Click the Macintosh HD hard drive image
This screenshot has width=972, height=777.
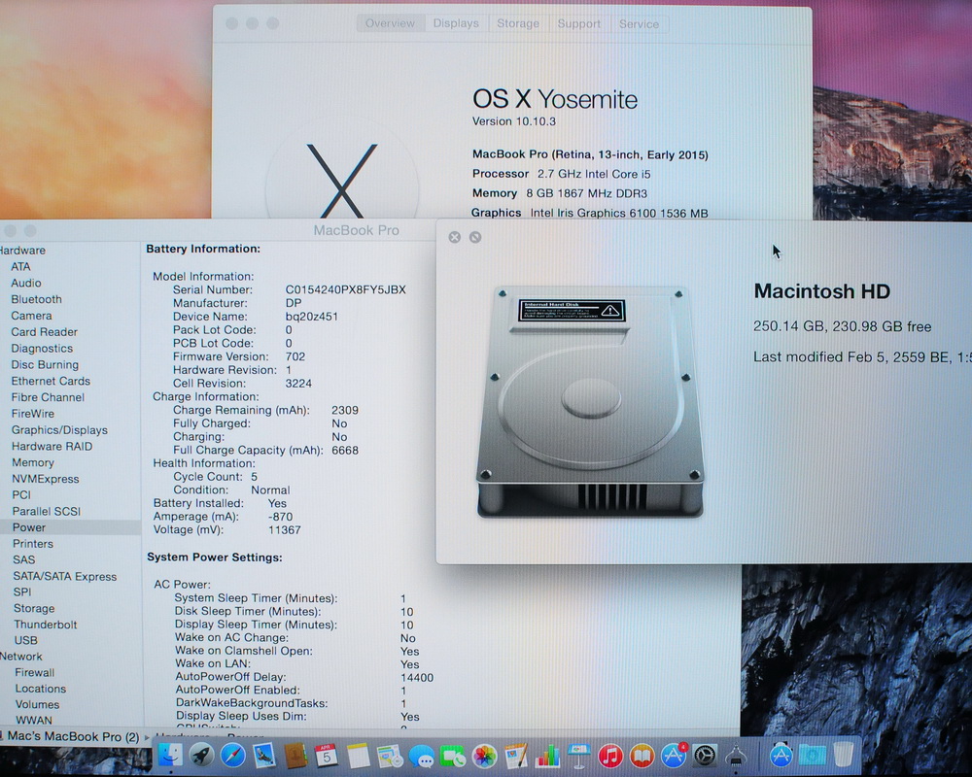click(590, 401)
